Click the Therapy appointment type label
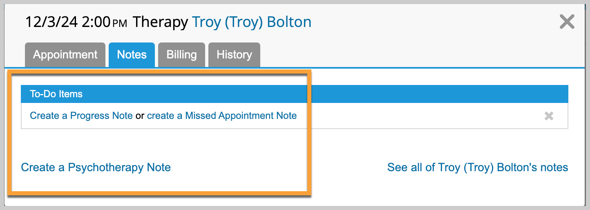The width and height of the screenshot is (590, 210). pos(160,22)
